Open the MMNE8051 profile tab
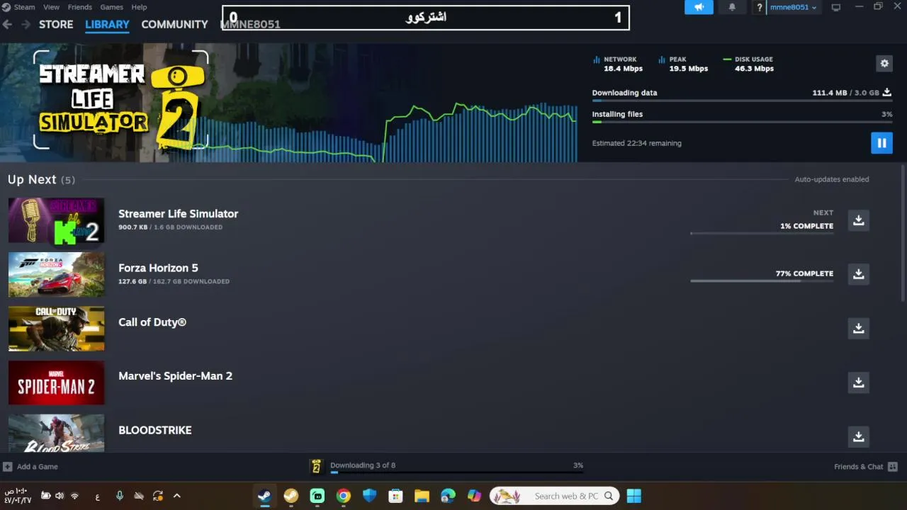Viewport: 907px width, 510px height. pyautogui.click(x=250, y=24)
